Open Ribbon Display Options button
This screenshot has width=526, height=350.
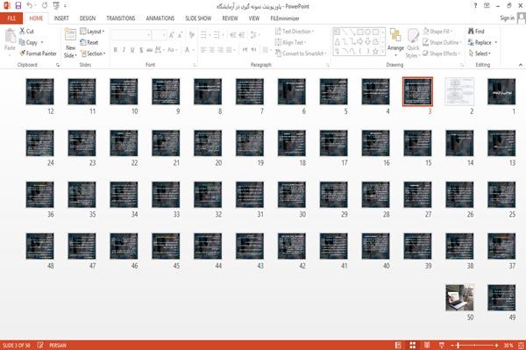click(x=487, y=6)
